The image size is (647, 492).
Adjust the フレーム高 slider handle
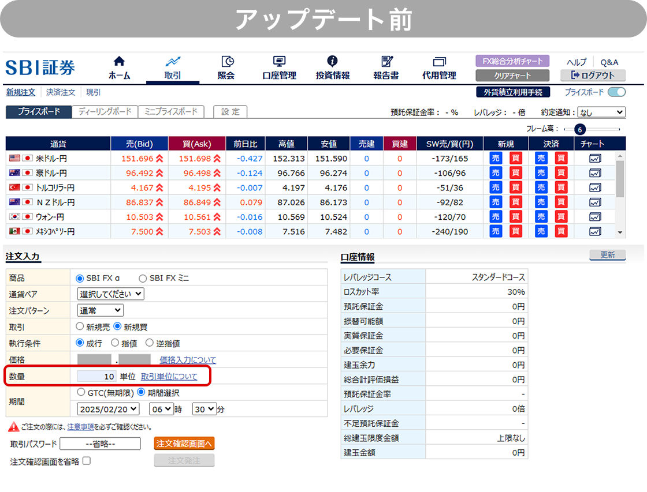coord(580,129)
